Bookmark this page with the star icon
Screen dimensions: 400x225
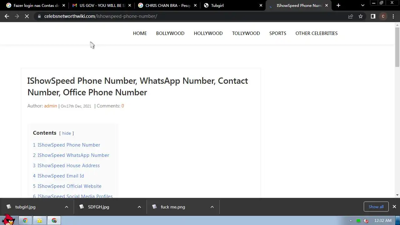pos(361,16)
